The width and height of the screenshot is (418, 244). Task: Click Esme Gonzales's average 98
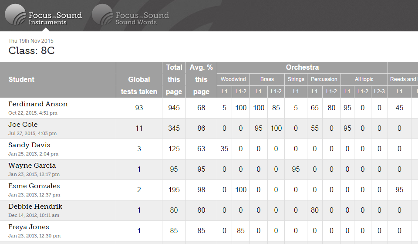[x=201, y=190]
